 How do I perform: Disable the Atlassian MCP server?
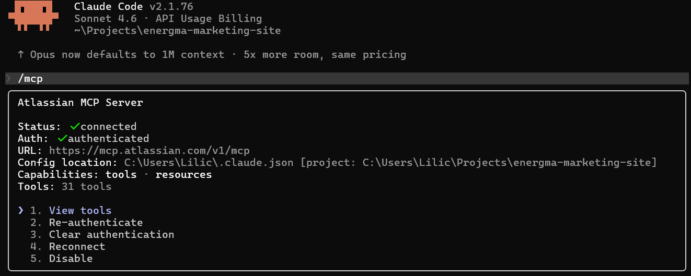point(71,258)
